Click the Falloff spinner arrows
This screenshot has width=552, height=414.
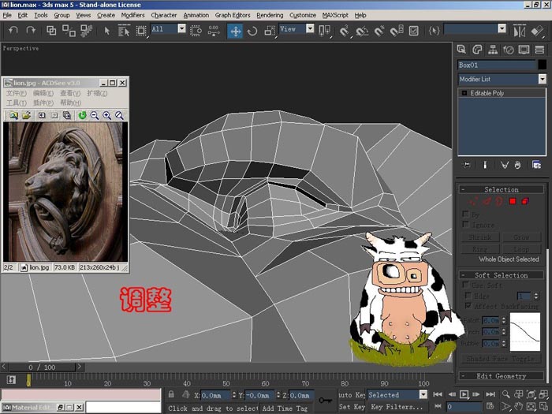504,320
